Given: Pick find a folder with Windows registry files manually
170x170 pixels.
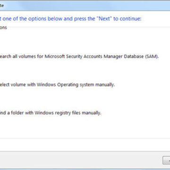Looking at the screenshot, I should click(x=51, y=113).
